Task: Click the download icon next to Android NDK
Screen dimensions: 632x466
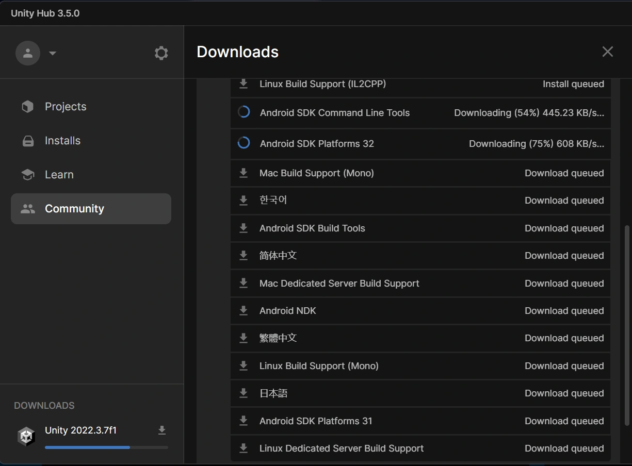Action: tap(244, 311)
